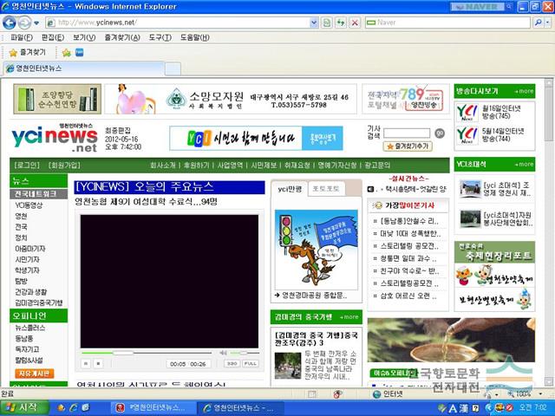
Task: Click the 시민제보 navigation link
Action: [264, 166]
